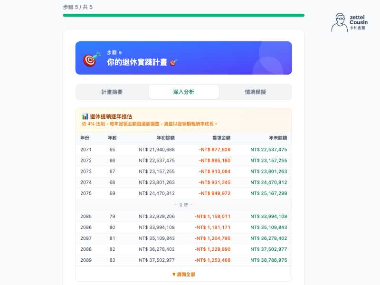Click the 步驟 5 / 共 5 label
Screen dimensions: 380x285
pyautogui.click(x=77, y=7)
